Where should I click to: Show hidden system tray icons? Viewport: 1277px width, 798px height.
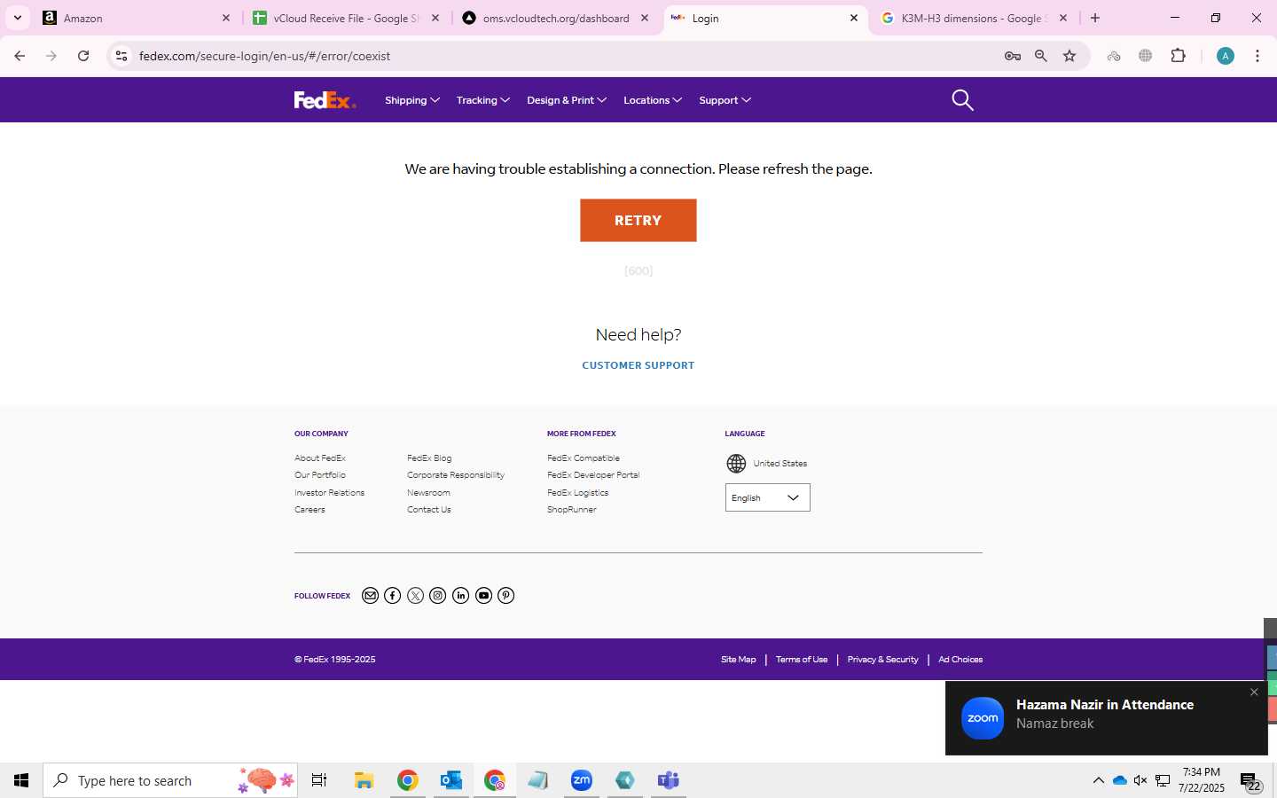tap(1098, 780)
